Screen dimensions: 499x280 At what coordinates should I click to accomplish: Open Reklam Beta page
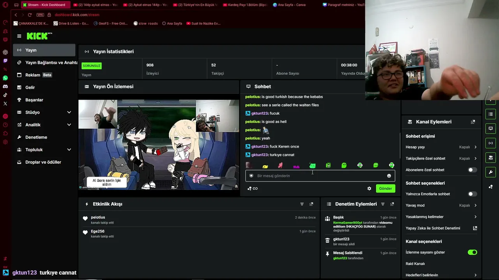tap(44, 75)
